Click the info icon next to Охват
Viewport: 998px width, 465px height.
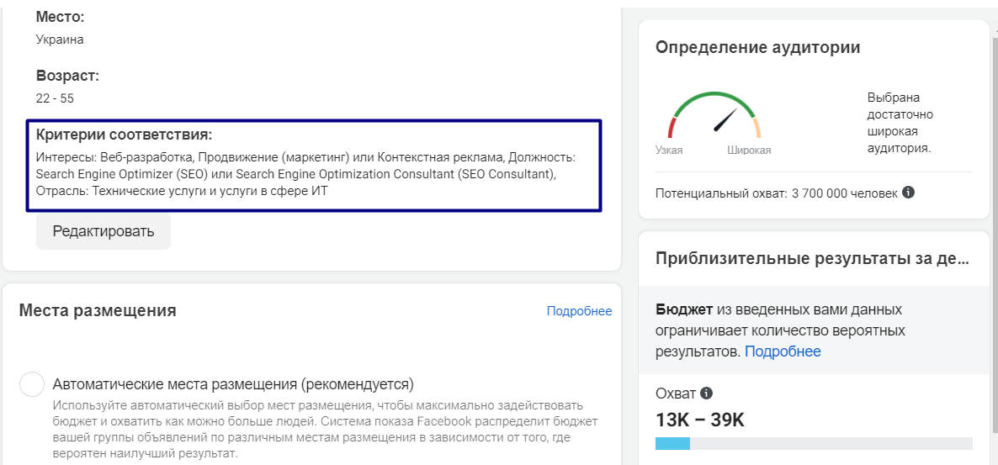[707, 394]
